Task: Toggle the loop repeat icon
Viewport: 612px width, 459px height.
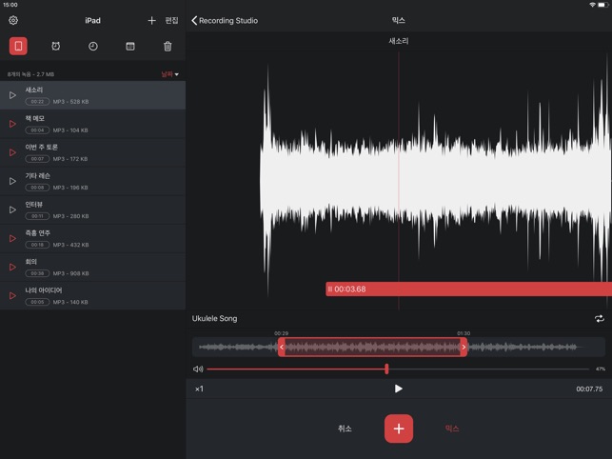Action: click(599, 319)
